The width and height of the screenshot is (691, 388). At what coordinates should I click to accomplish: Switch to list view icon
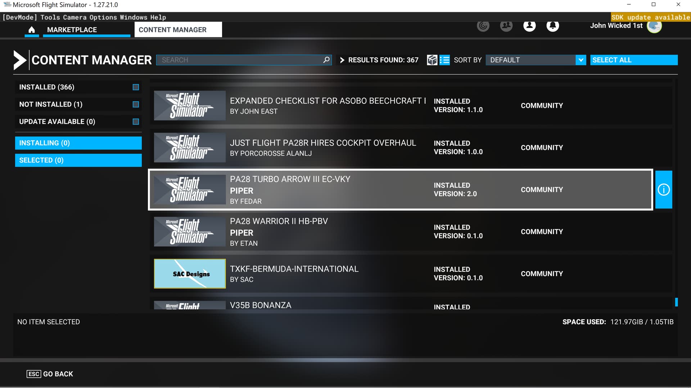point(444,60)
